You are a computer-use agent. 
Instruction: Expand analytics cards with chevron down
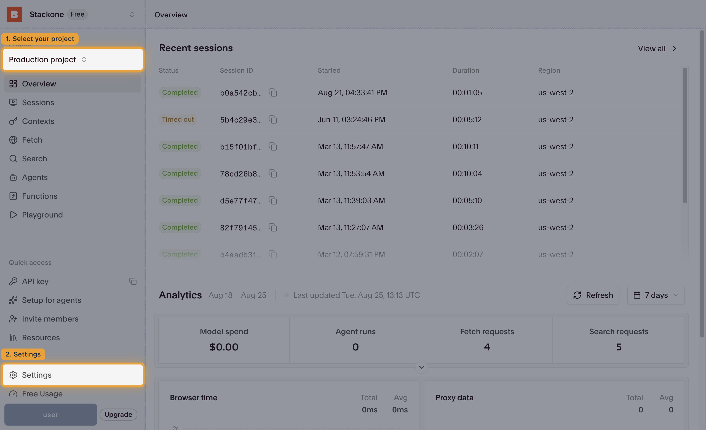pyautogui.click(x=421, y=367)
